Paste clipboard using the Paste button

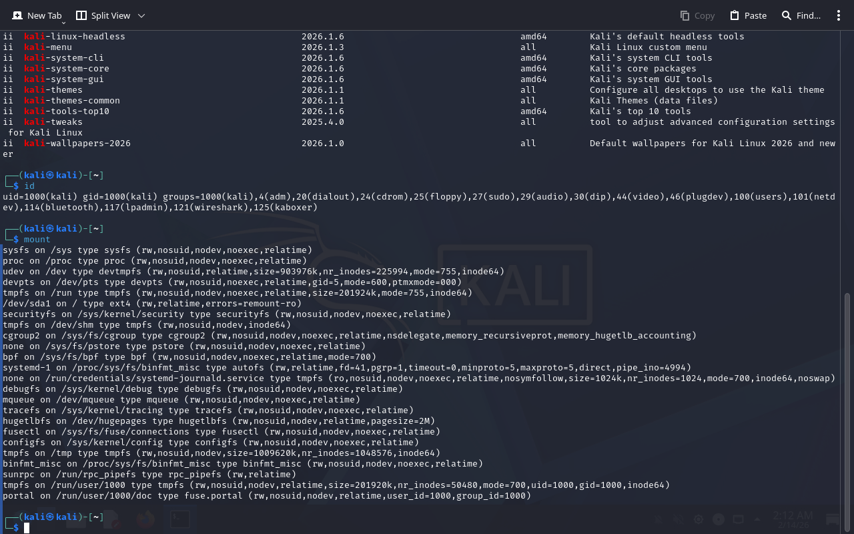(x=748, y=15)
